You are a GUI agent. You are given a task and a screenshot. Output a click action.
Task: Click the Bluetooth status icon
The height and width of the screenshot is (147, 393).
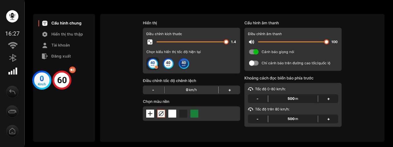click(13, 58)
